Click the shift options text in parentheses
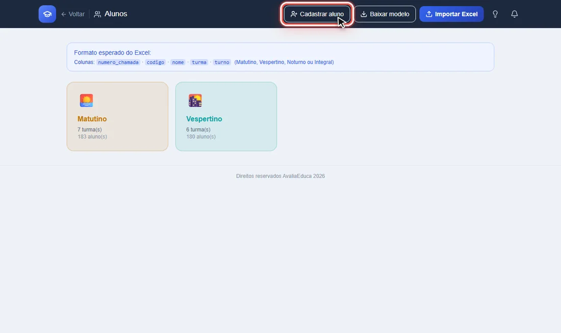Image resolution: width=561 pixels, height=333 pixels. coord(284,62)
